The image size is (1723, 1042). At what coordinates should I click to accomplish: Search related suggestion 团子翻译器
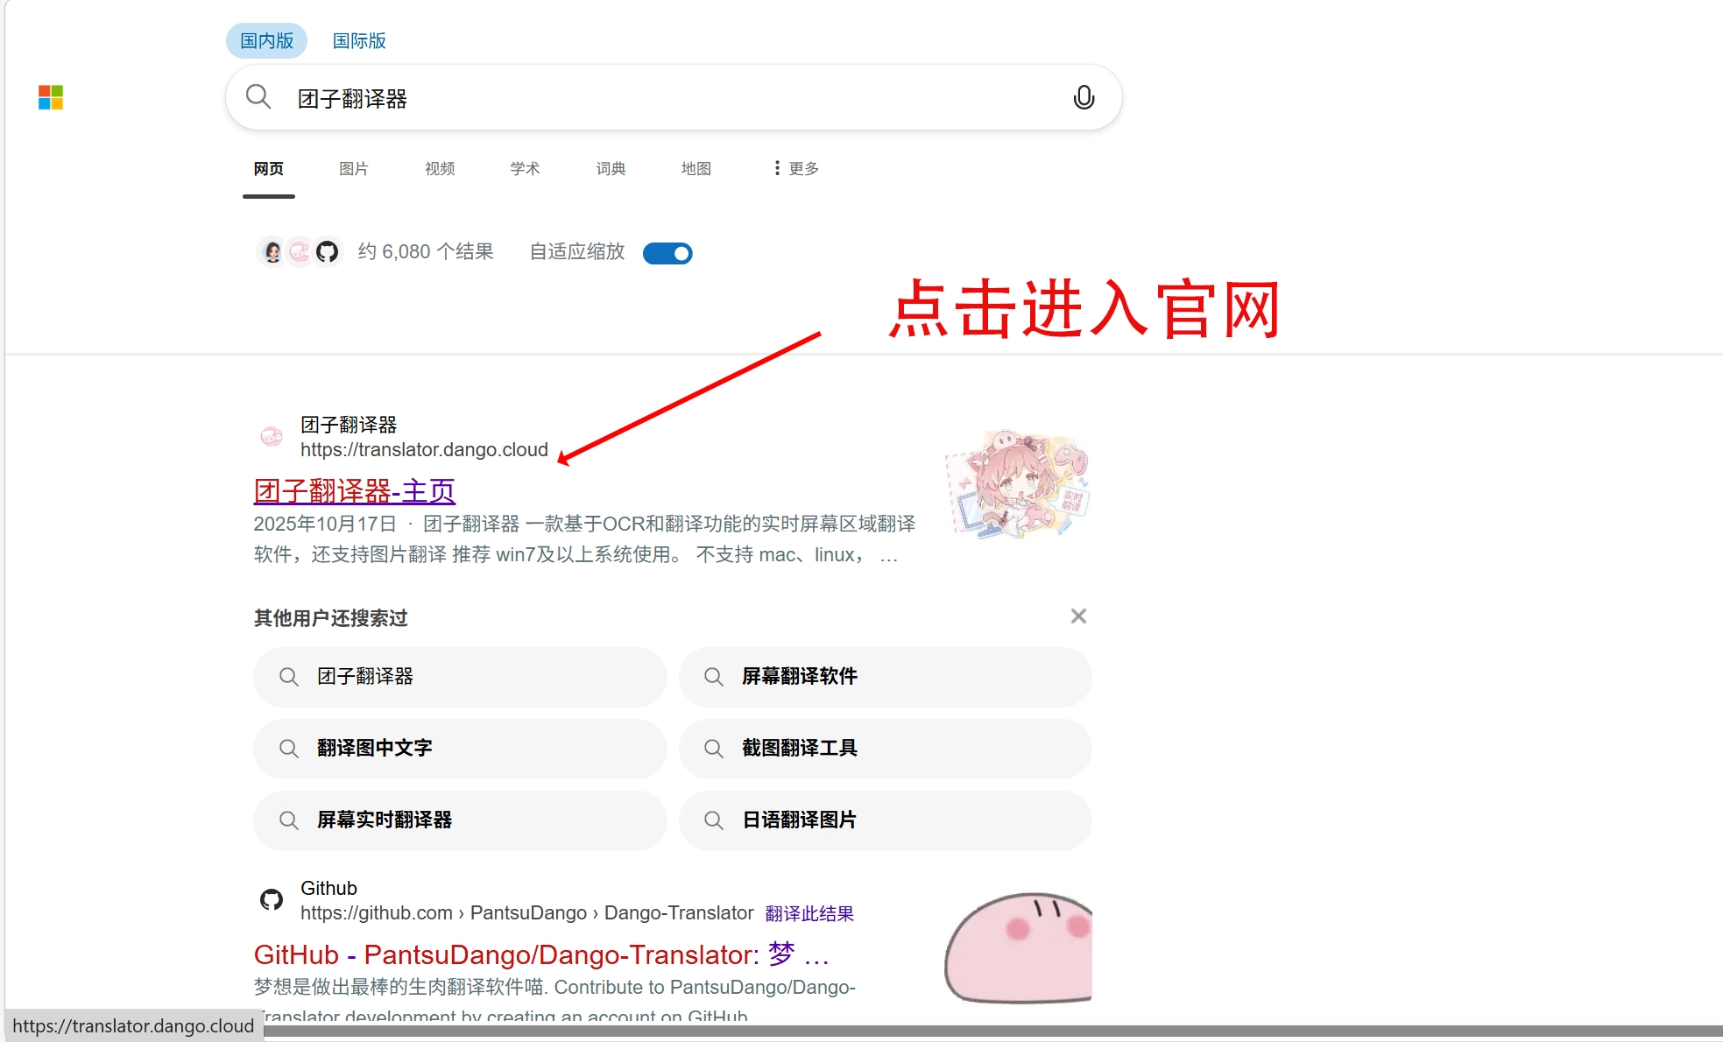coord(460,677)
